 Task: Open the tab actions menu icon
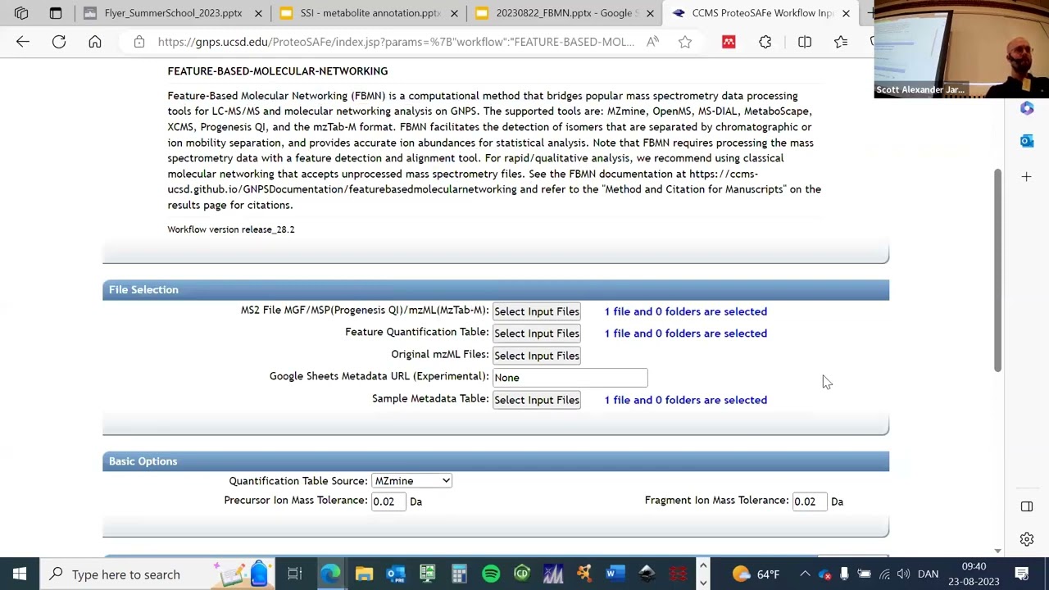coord(56,13)
